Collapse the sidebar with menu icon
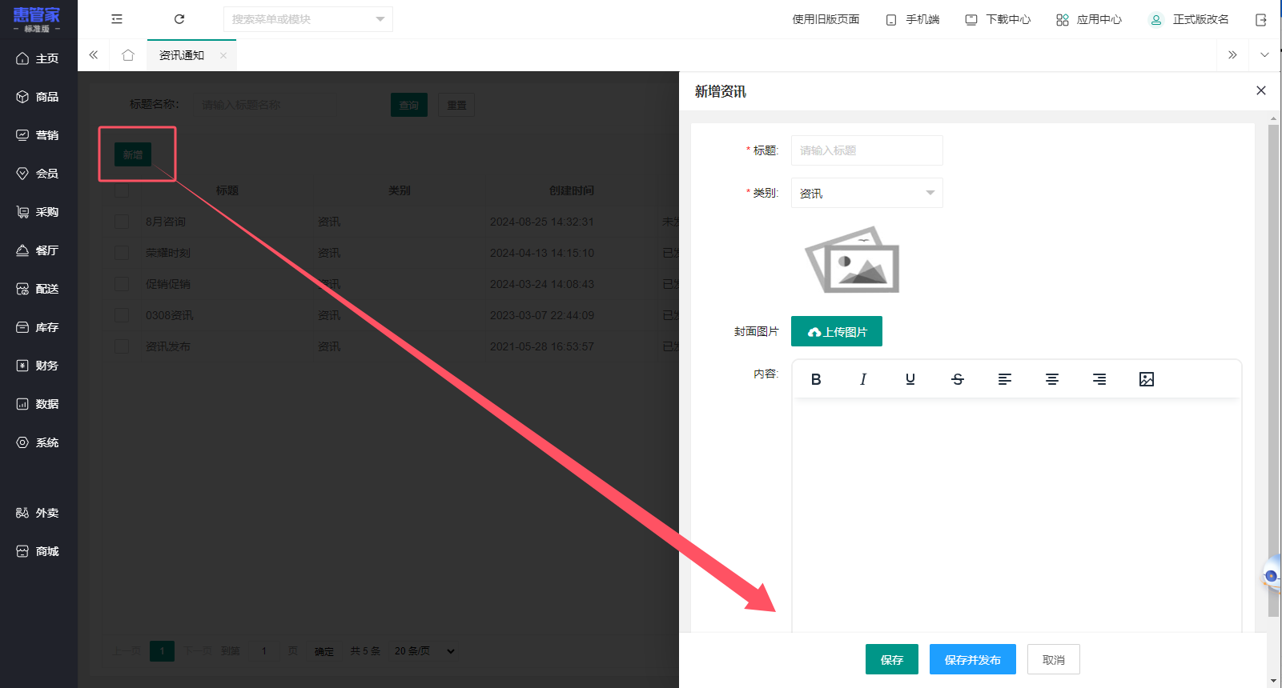 point(117,19)
